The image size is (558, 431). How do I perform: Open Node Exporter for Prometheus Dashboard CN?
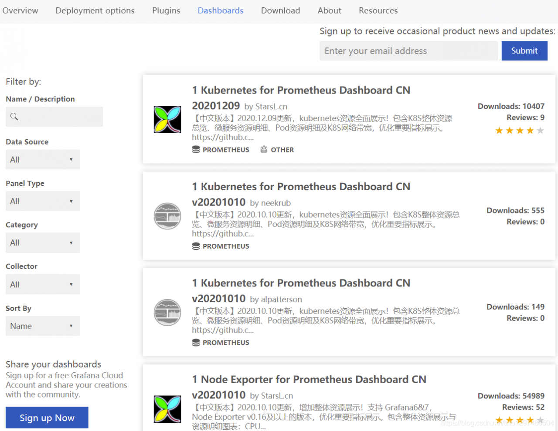pyautogui.click(x=309, y=387)
